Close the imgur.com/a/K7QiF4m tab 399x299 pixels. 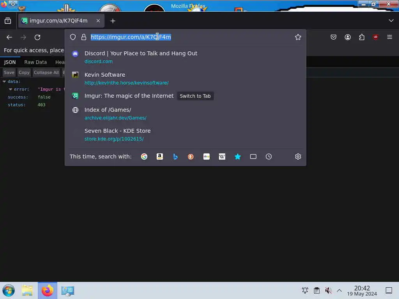[x=98, y=21]
